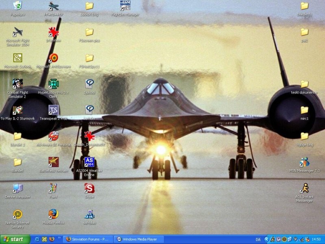Expand hidden system tray icons arrow

pyautogui.click(x=266, y=239)
